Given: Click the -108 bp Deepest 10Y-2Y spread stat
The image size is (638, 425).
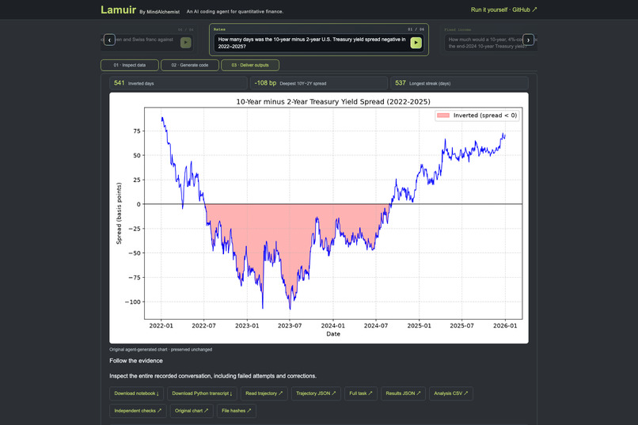Looking at the screenshot, I should click(318, 83).
